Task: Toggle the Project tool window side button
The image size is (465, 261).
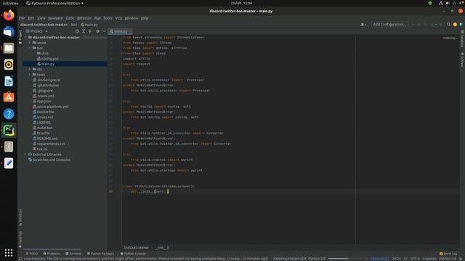Action: pos(20,37)
